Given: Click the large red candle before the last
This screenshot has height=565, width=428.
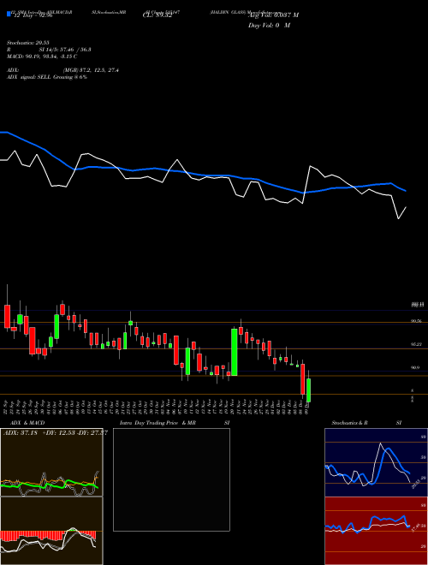Looking at the screenshot, I should [x=303, y=379].
